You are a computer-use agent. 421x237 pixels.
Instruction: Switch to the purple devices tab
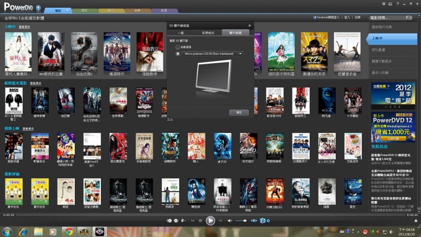164,11
